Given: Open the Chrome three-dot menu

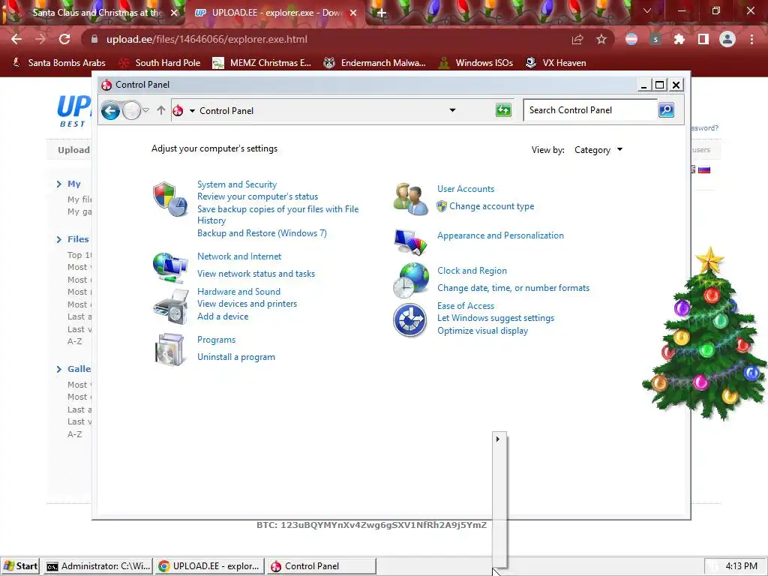Looking at the screenshot, I should [751, 39].
